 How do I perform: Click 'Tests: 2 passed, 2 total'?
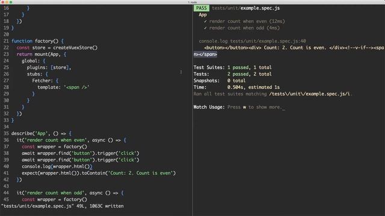tap(233, 74)
